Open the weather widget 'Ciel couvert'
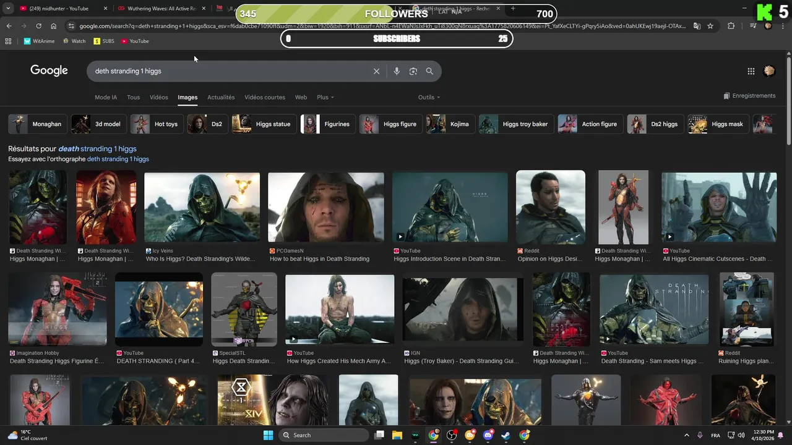792x445 pixels. tap(28, 435)
